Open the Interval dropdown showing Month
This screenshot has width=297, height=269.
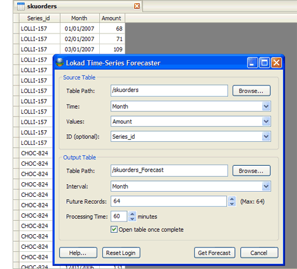266,186
